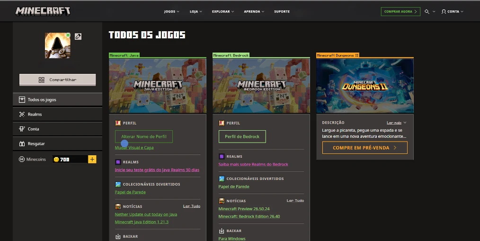
Task: Click the Java card Realms purple icon
Action: click(x=118, y=162)
